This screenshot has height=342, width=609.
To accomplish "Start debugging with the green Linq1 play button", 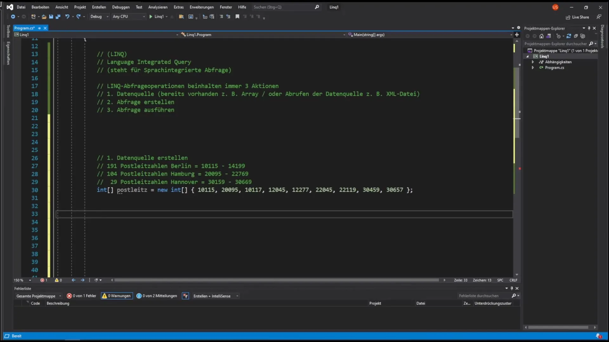I will pyautogui.click(x=158, y=16).
